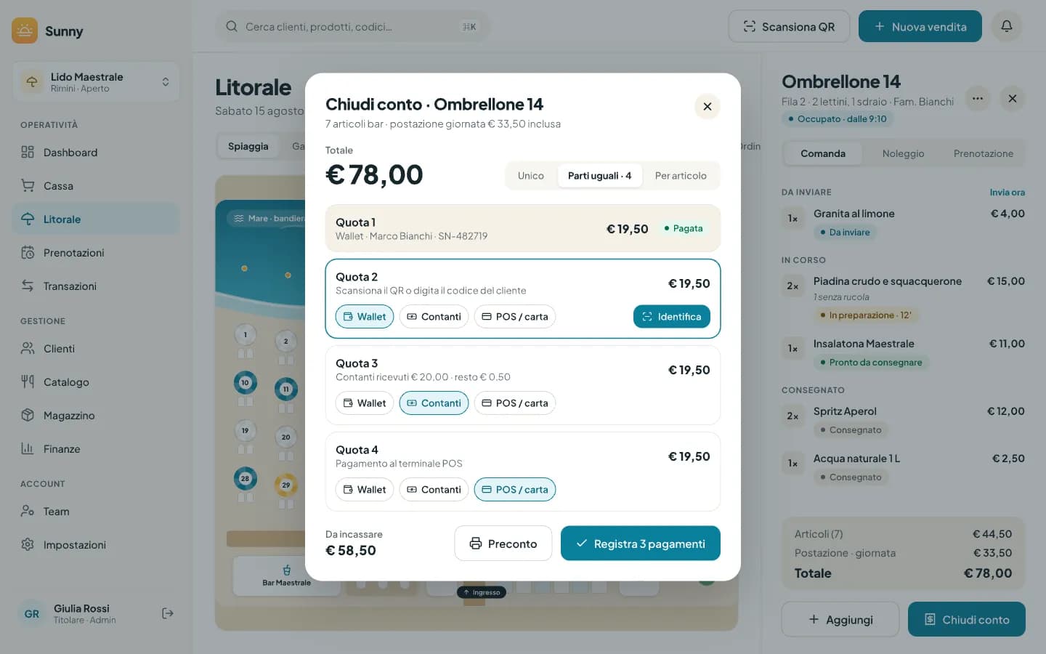This screenshot has width=1046, height=654.
Task: Click Registra 3 pagamenti button
Action: click(641, 544)
